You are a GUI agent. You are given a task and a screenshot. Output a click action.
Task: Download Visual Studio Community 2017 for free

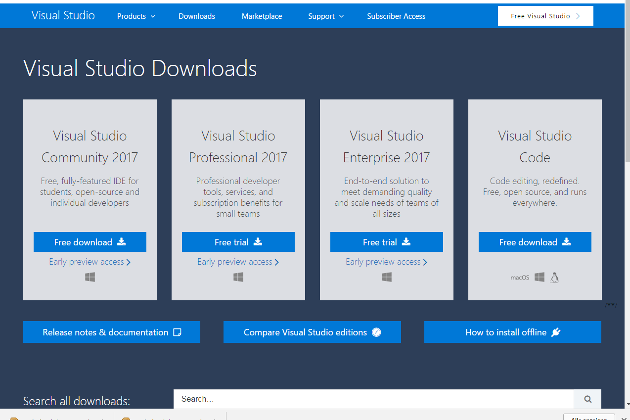90,242
